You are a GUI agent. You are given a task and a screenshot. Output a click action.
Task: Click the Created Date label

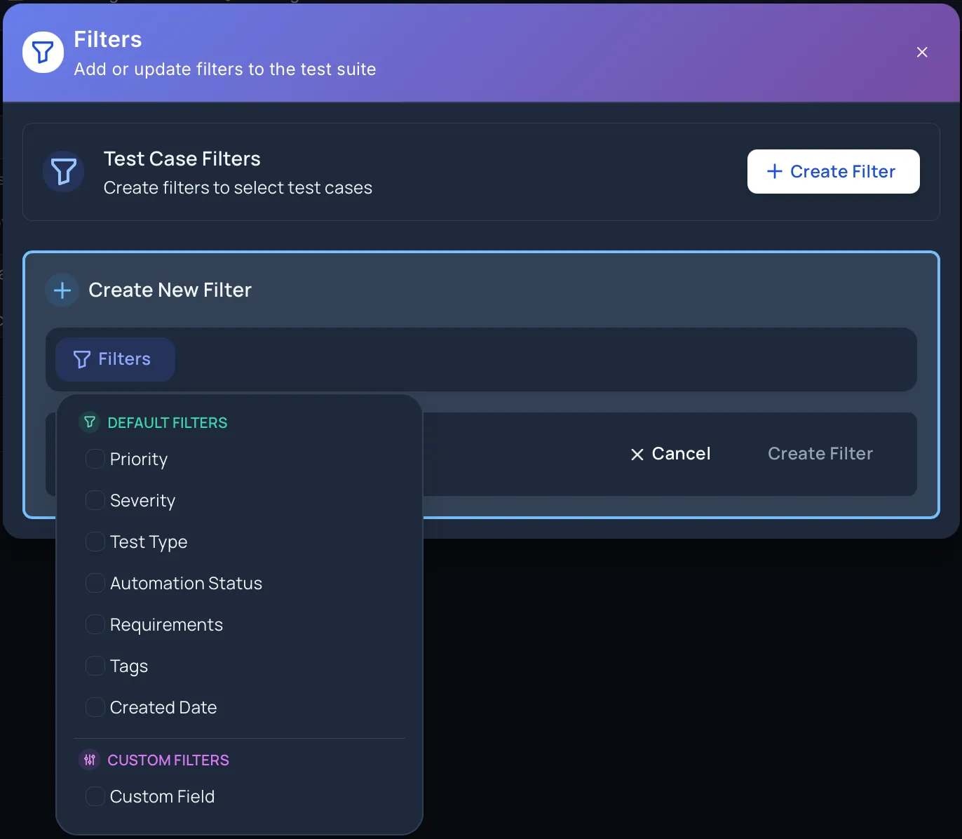click(x=163, y=707)
